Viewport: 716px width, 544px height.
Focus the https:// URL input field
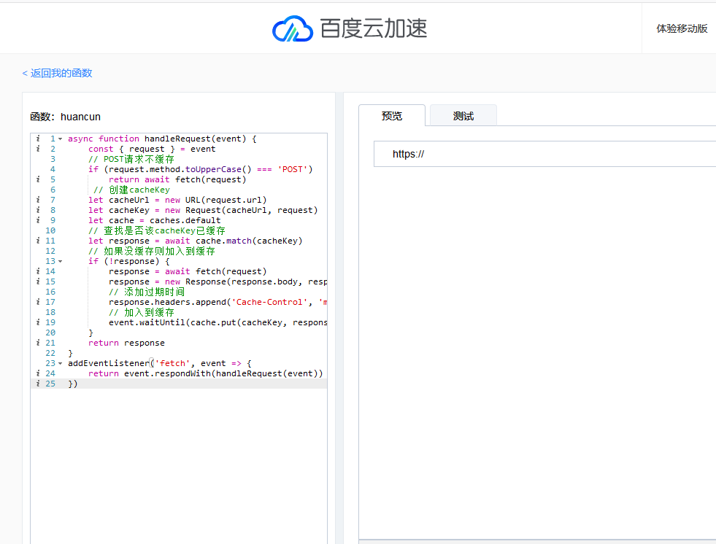click(x=547, y=154)
